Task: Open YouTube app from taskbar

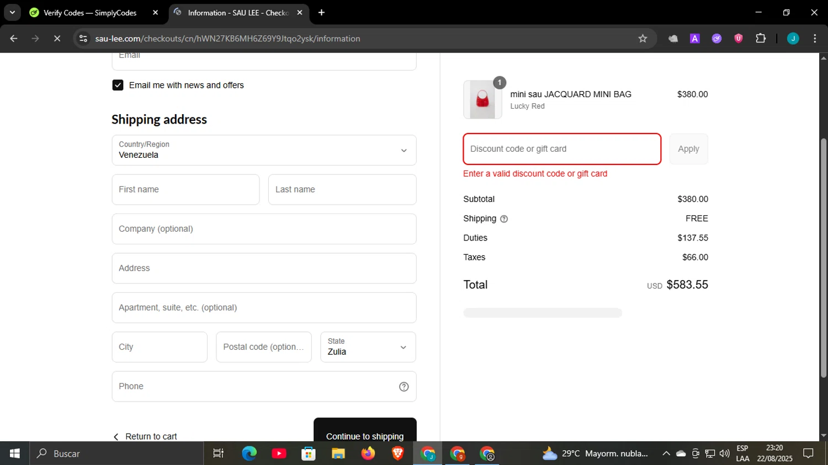Action: point(279,453)
